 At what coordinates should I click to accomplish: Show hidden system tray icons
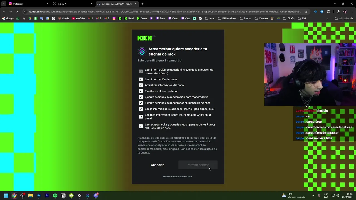[313, 196]
